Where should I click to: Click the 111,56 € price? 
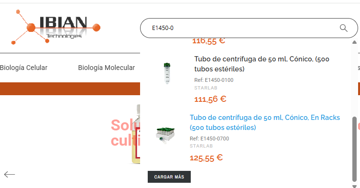[x=210, y=99]
